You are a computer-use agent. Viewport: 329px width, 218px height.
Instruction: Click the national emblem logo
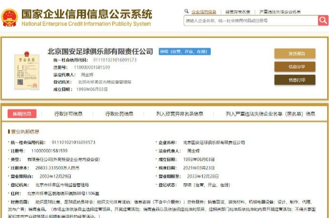coord(10,17)
